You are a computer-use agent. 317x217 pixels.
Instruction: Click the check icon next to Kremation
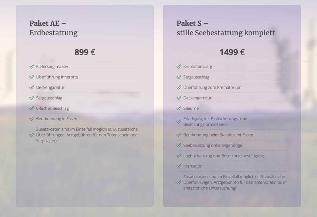click(x=179, y=166)
